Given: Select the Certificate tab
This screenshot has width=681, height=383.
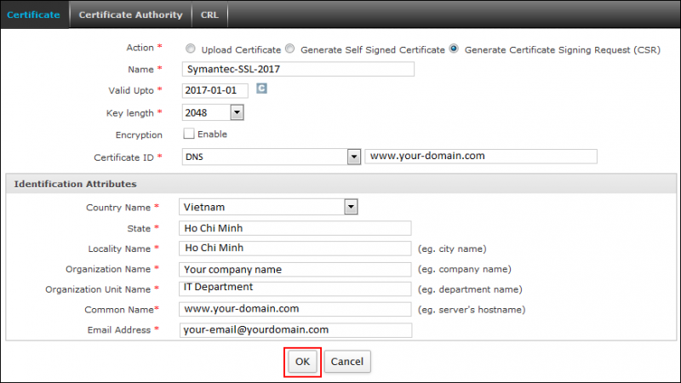Looking at the screenshot, I should click(34, 14).
